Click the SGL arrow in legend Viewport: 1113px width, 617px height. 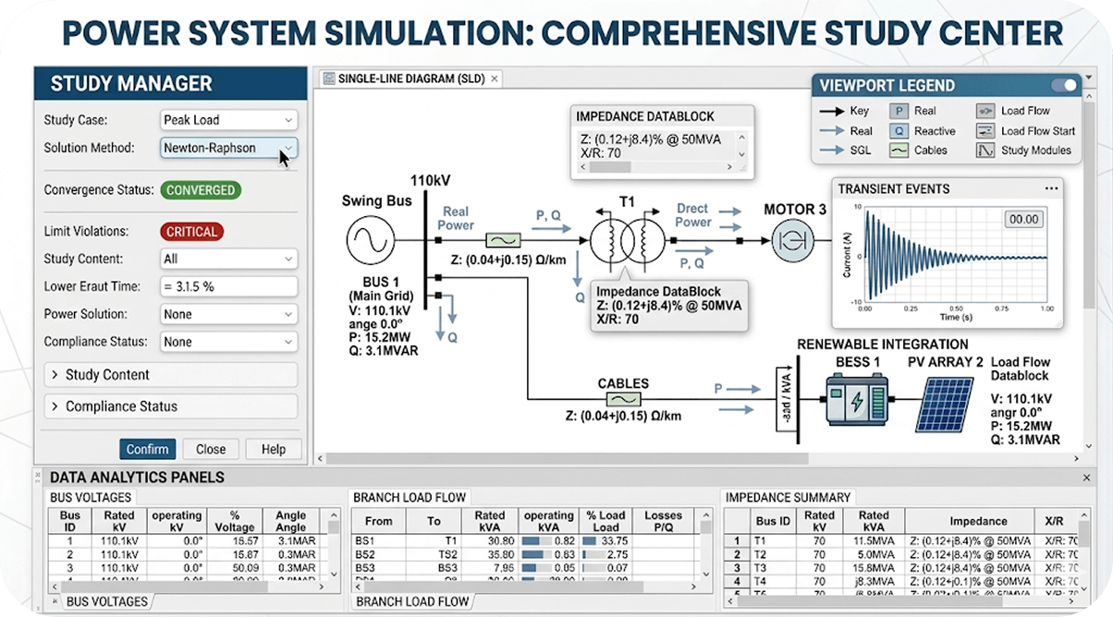pos(830,151)
